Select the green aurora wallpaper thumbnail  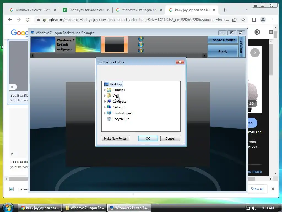click(88, 44)
